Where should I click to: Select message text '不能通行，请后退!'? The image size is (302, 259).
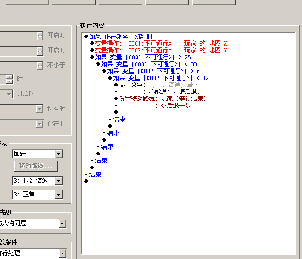tap(174, 92)
